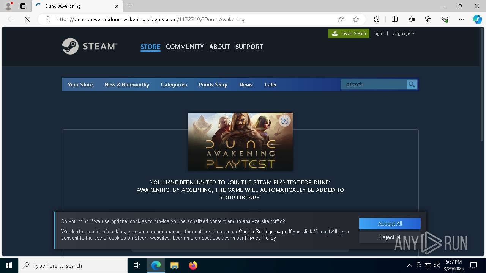Open the News tab

click(246, 85)
